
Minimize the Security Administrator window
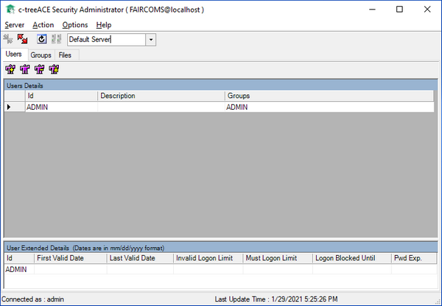[372, 10]
